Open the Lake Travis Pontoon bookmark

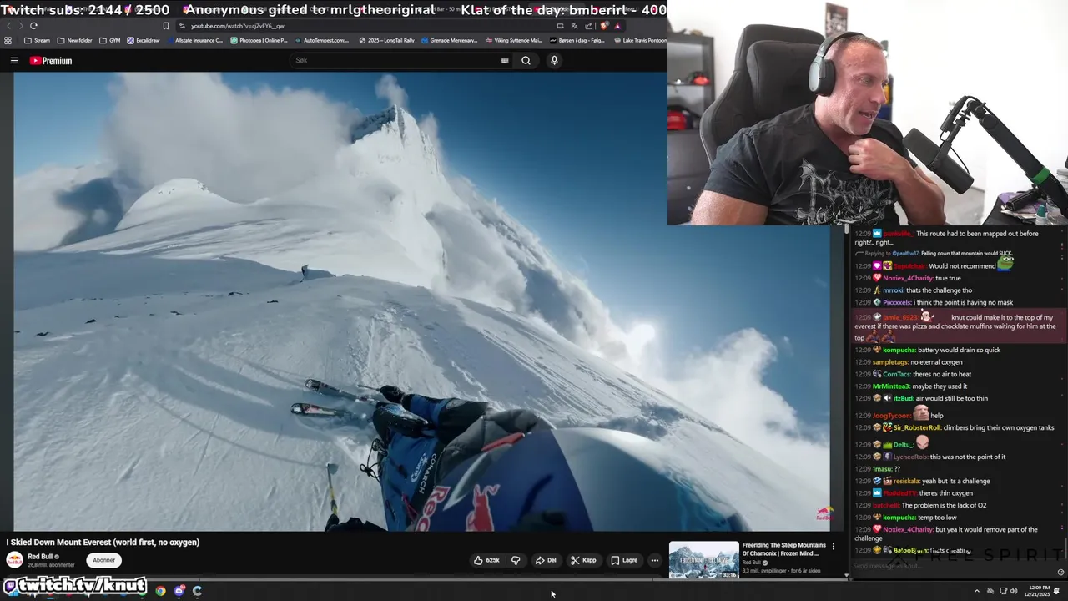click(x=640, y=40)
